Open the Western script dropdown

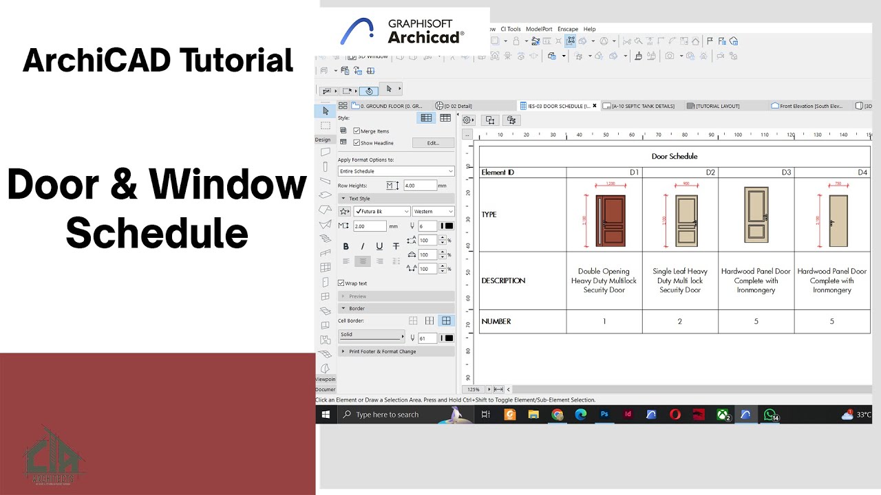click(x=434, y=211)
